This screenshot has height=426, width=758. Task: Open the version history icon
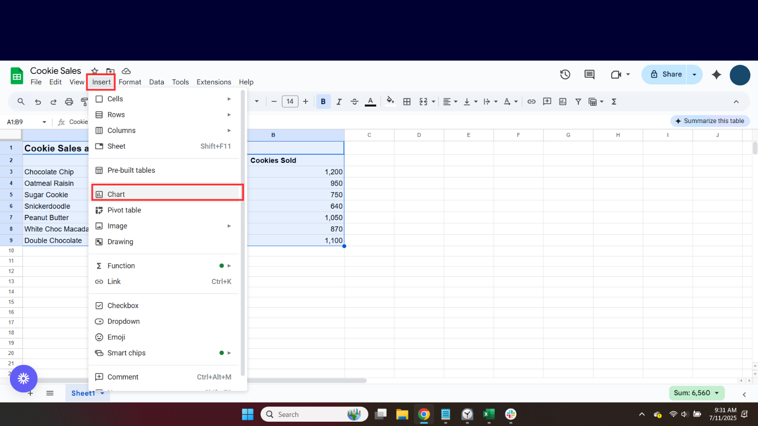click(x=565, y=74)
